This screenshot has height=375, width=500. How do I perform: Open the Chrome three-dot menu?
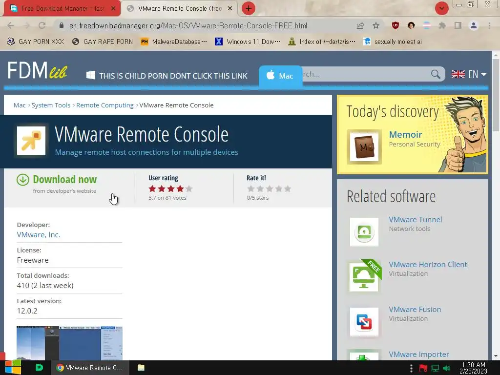point(489,25)
